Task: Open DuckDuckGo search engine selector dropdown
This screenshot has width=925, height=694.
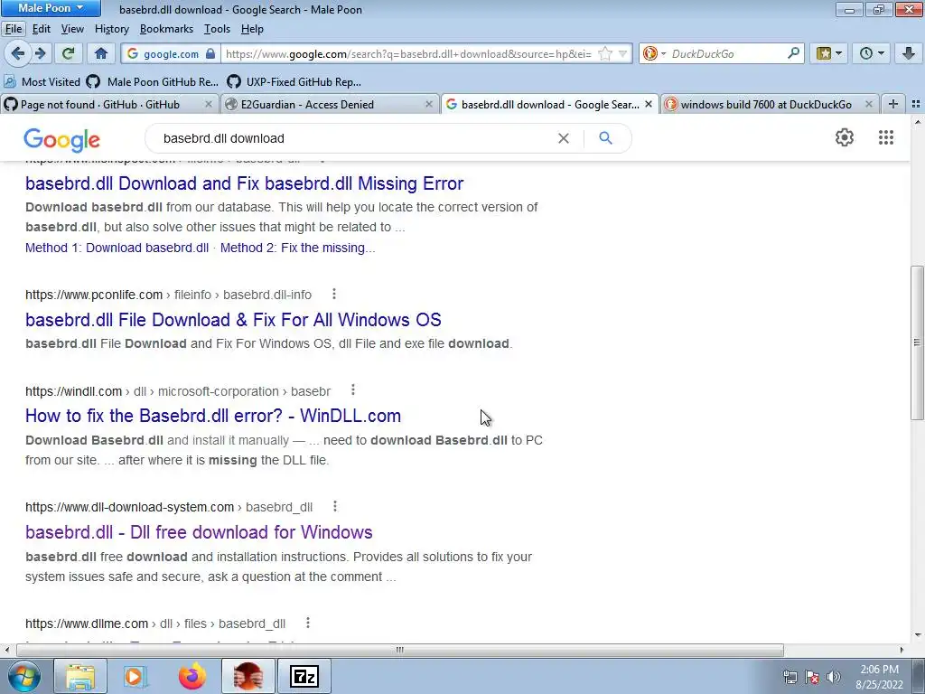Action: [654, 53]
